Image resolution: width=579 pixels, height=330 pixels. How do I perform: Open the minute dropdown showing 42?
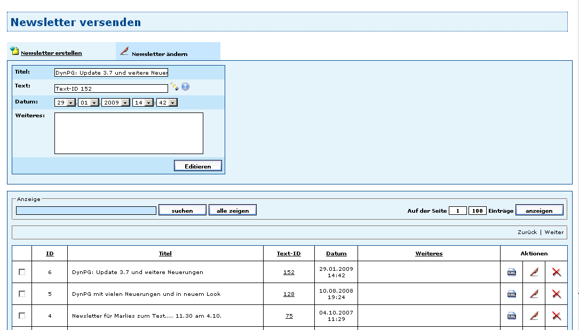coord(173,103)
